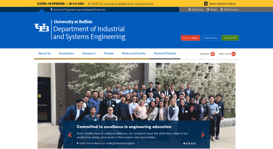The image size is (273, 149).
Task: Open the About Us menu item
Action: click(44, 54)
